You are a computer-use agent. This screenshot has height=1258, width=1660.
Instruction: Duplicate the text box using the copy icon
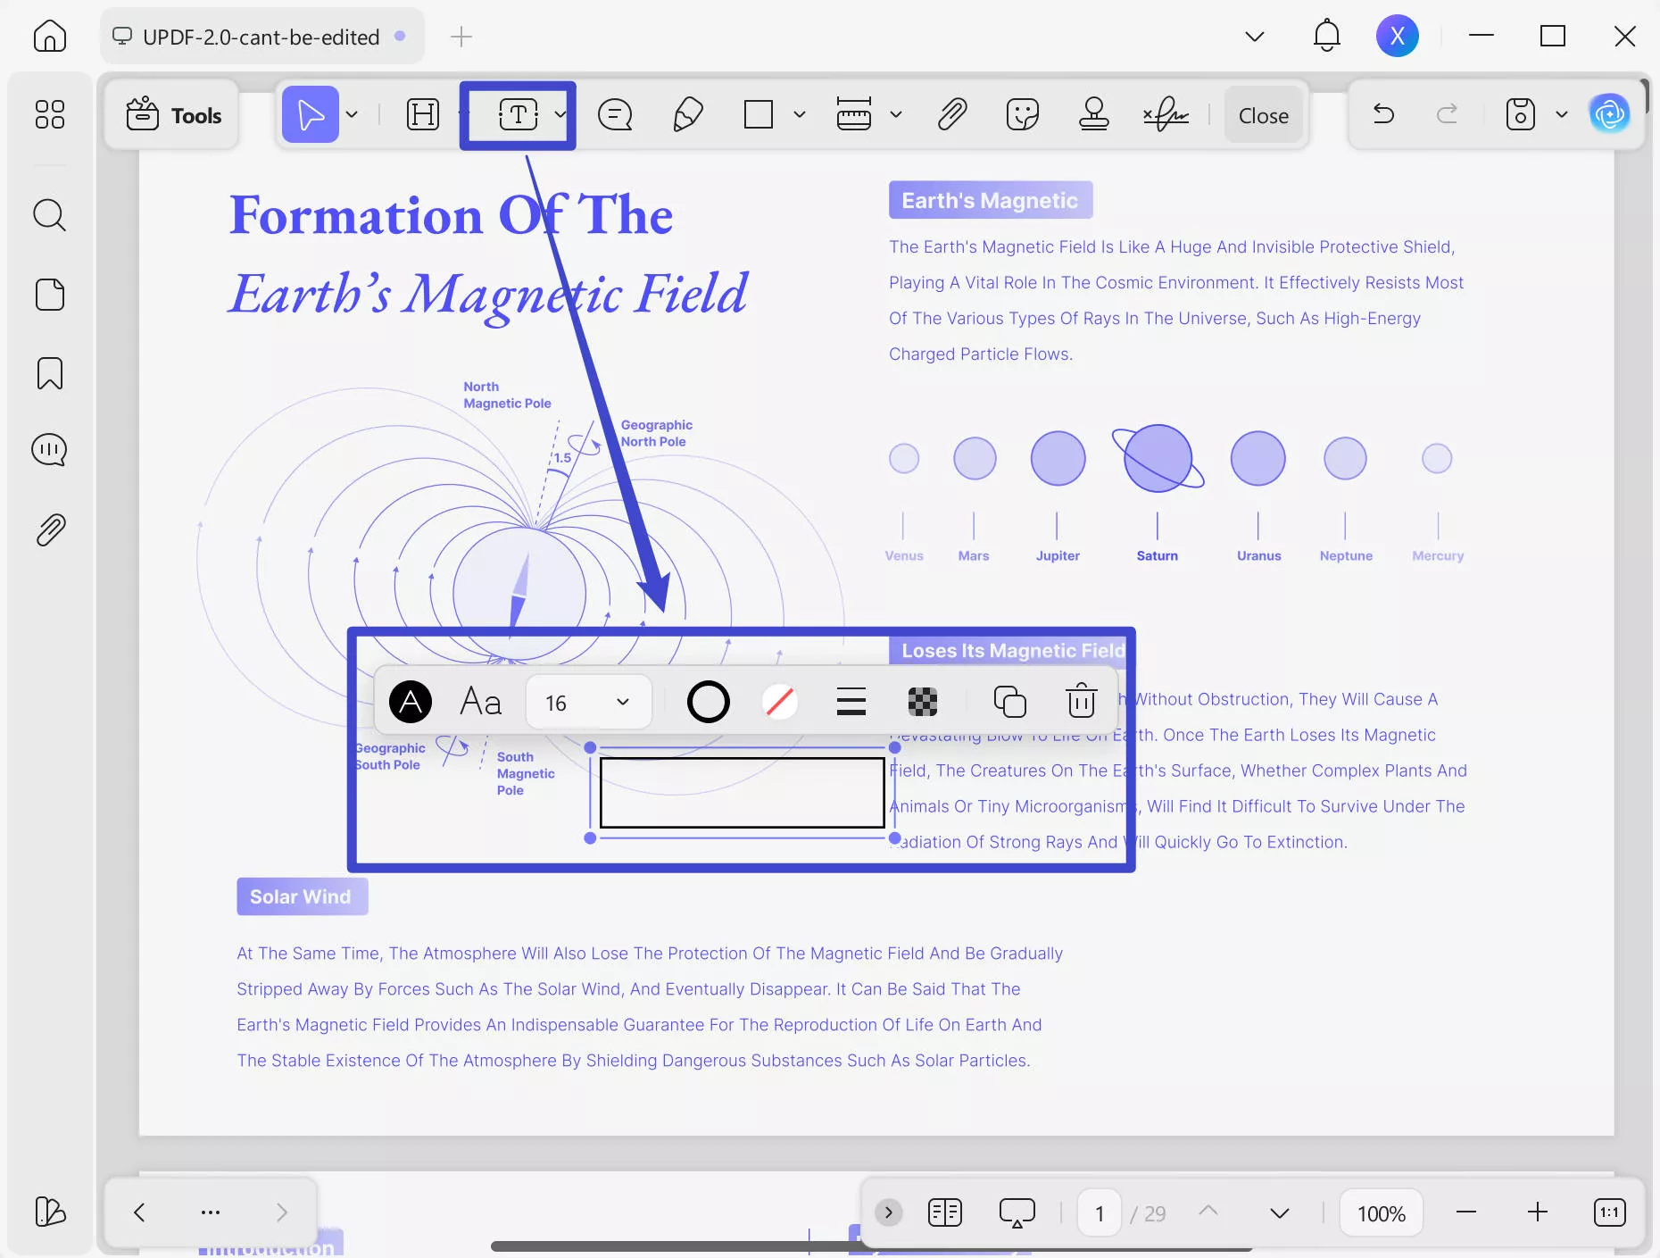(1009, 702)
